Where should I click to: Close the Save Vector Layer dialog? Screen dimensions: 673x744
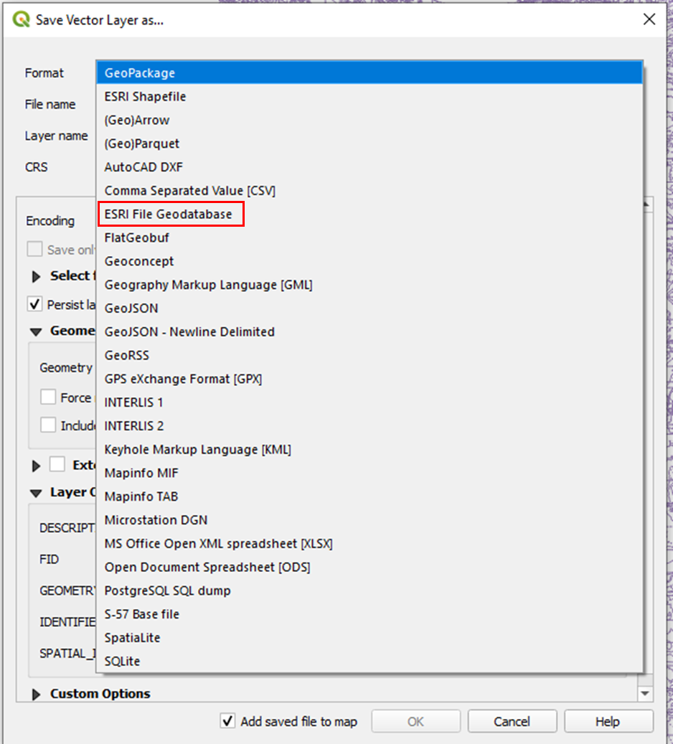tap(649, 19)
